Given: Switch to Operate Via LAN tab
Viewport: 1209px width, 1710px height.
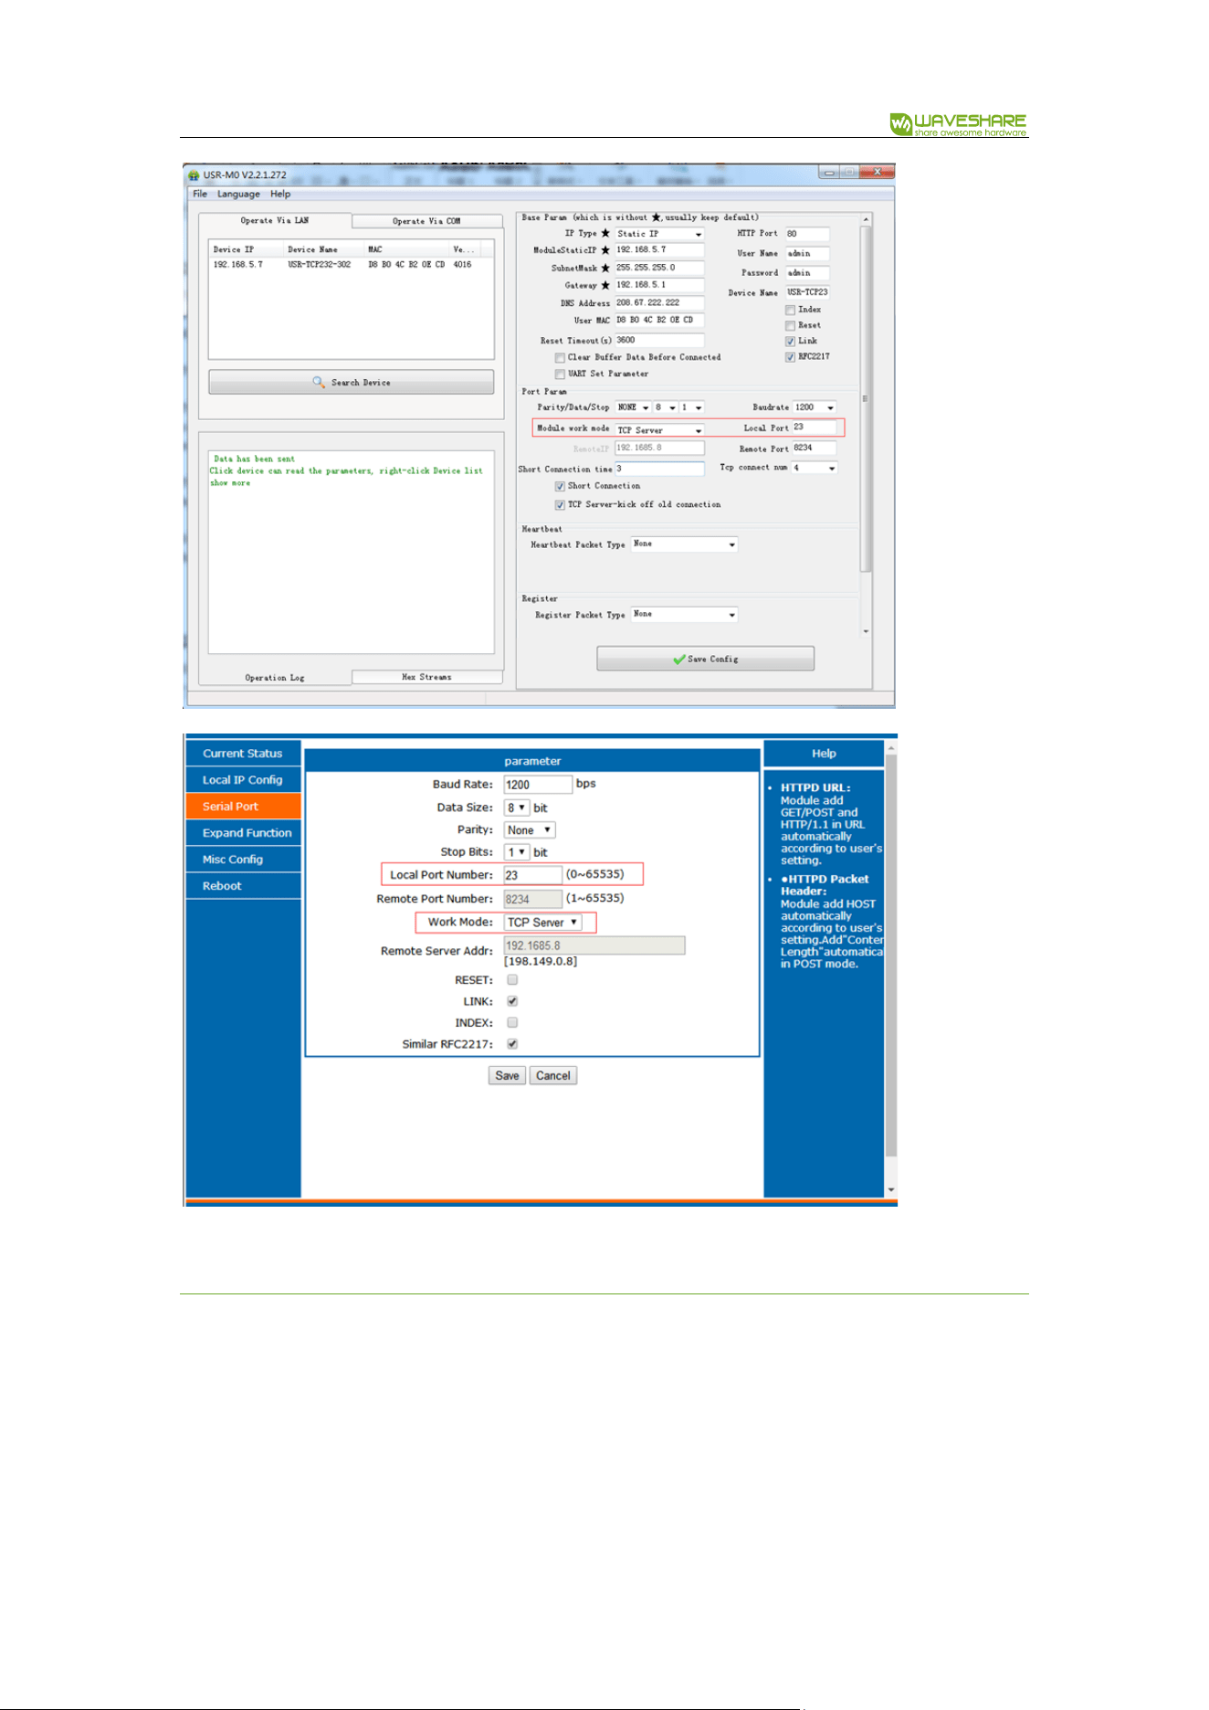Looking at the screenshot, I should 275,220.
